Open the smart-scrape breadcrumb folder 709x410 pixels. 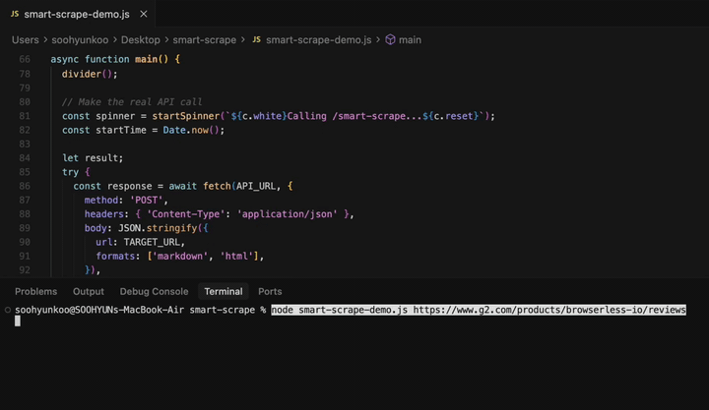click(205, 39)
